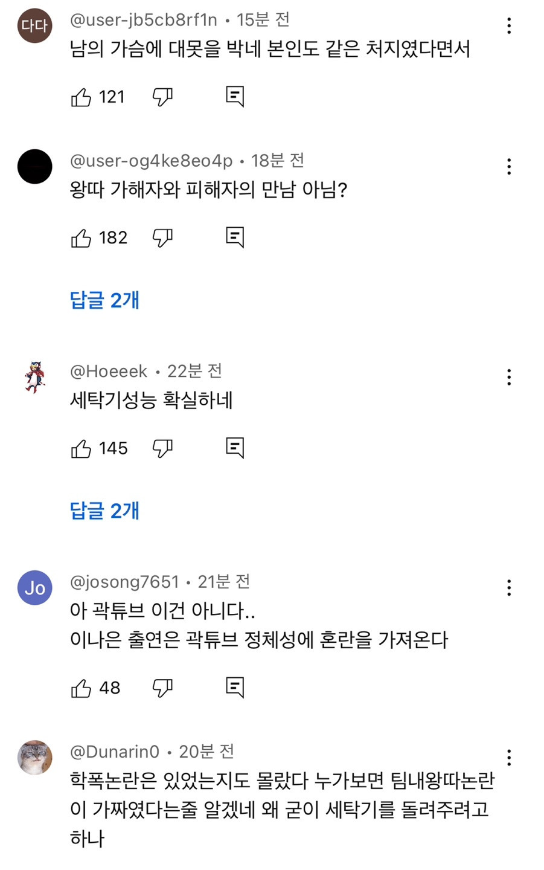This screenshot has height=870, width=544.
Task: Dislike @Hoeeek's comment
Action: 162,449
